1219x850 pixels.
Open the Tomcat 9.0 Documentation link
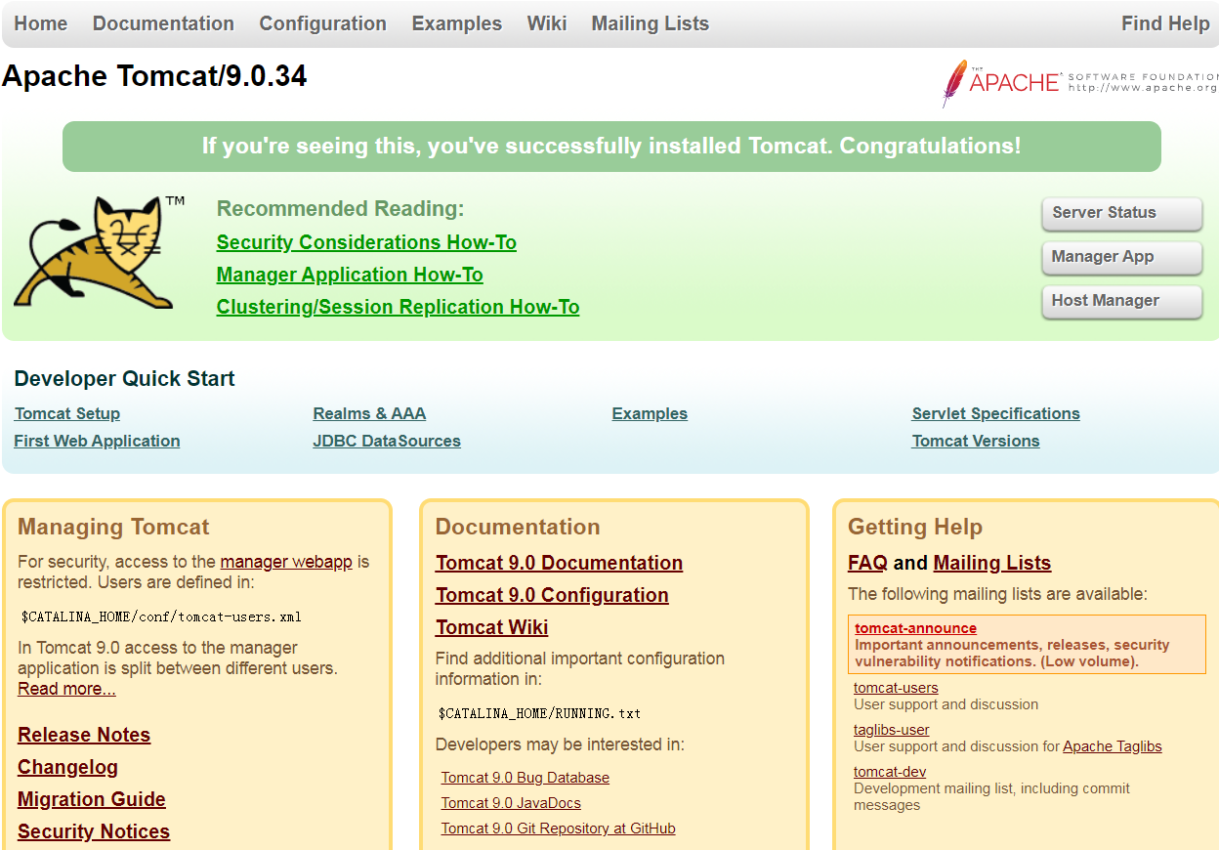(x=559, y=563)
